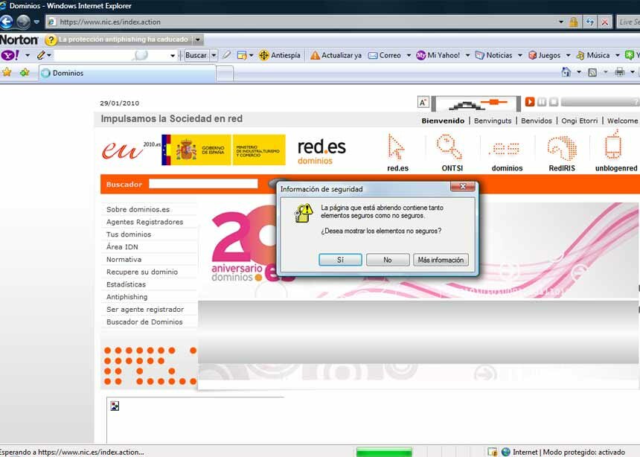Click the browser Back arrow button
Image resolution: width=640 pixels, height=457 pixels.
click(x=7, y=22)
